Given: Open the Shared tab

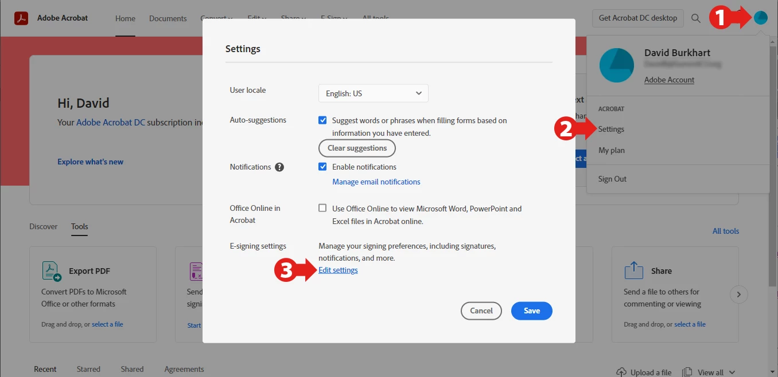Looking at the screenshot, I should click(x=132, y=370).
